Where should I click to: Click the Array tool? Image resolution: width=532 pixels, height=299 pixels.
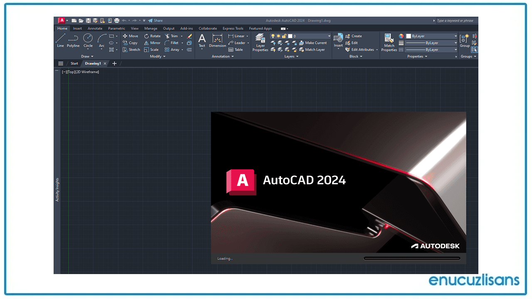point(172,49)
